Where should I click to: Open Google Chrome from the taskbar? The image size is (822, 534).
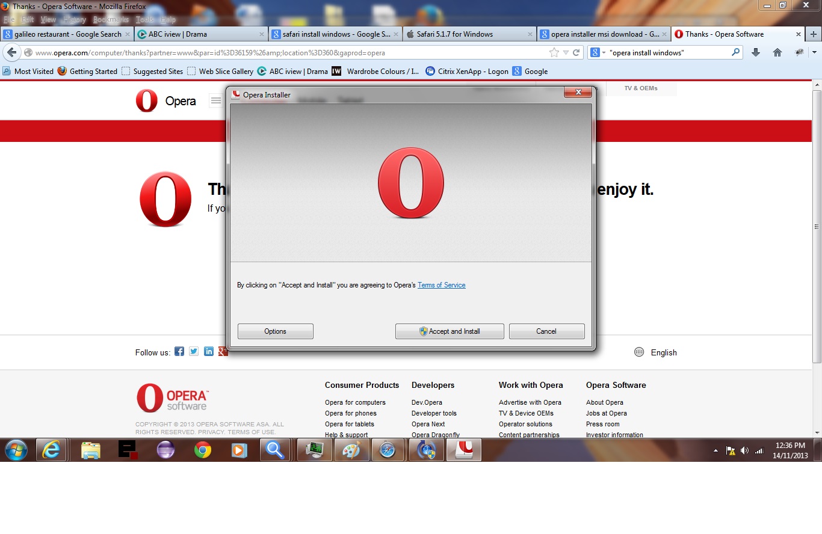point(203,450)
